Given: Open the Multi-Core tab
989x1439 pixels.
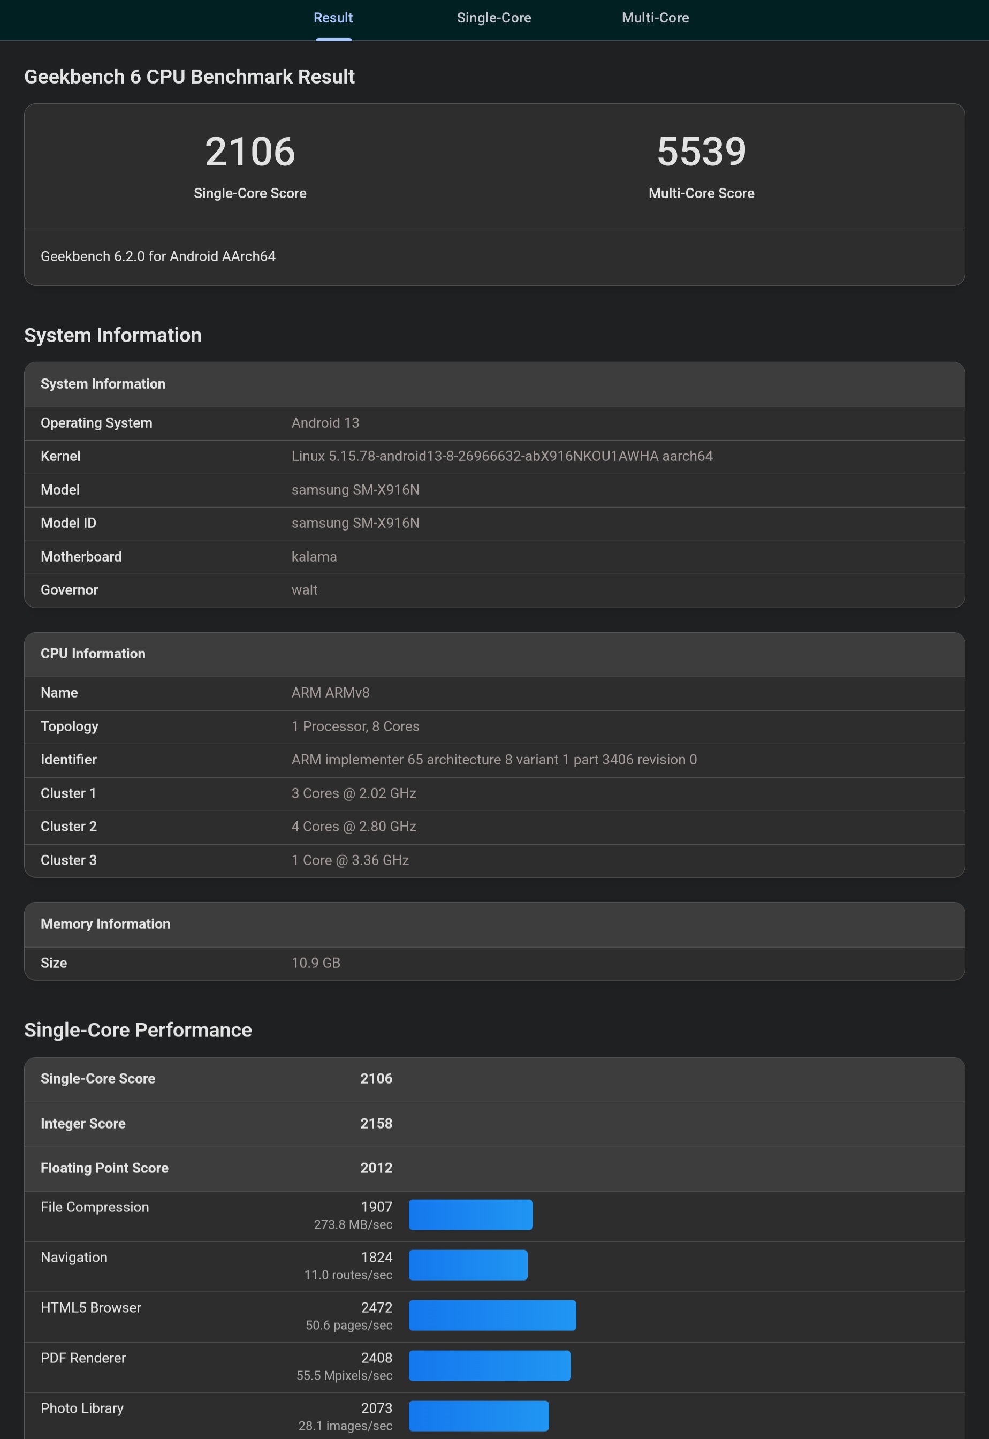Looking at the screenshot, I should [655, 18].
